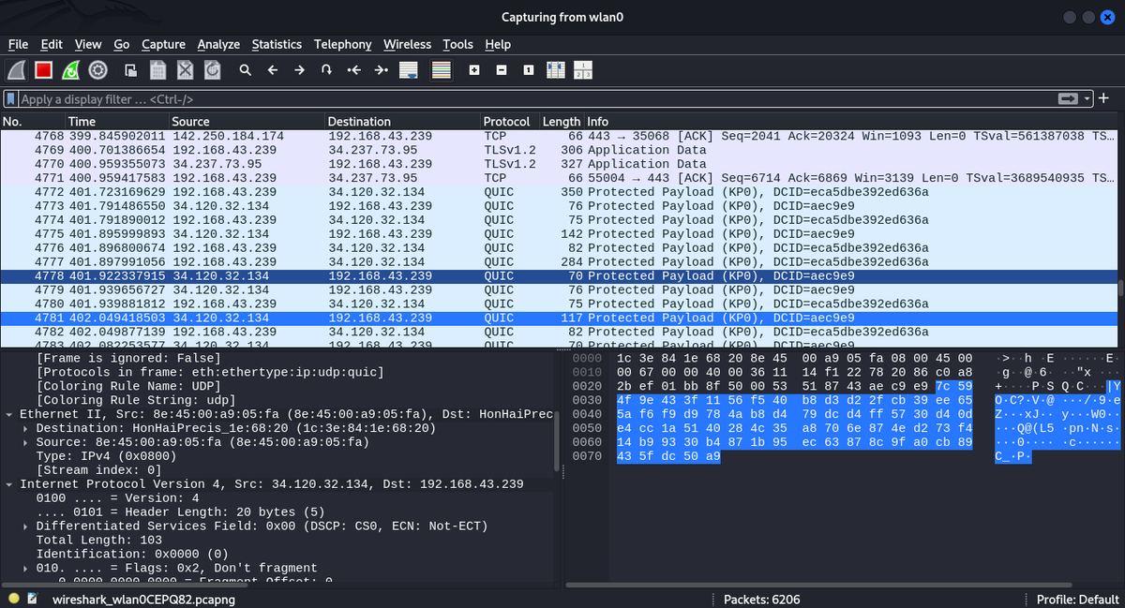This screenshot has width=1125, height=608.
Task: Click the reload capture file icon
Action: click(x=213, y=70)
